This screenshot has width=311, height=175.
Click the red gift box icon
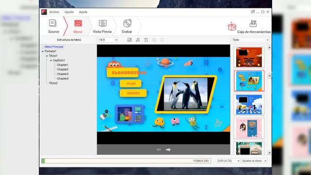(x=232, y=27)
